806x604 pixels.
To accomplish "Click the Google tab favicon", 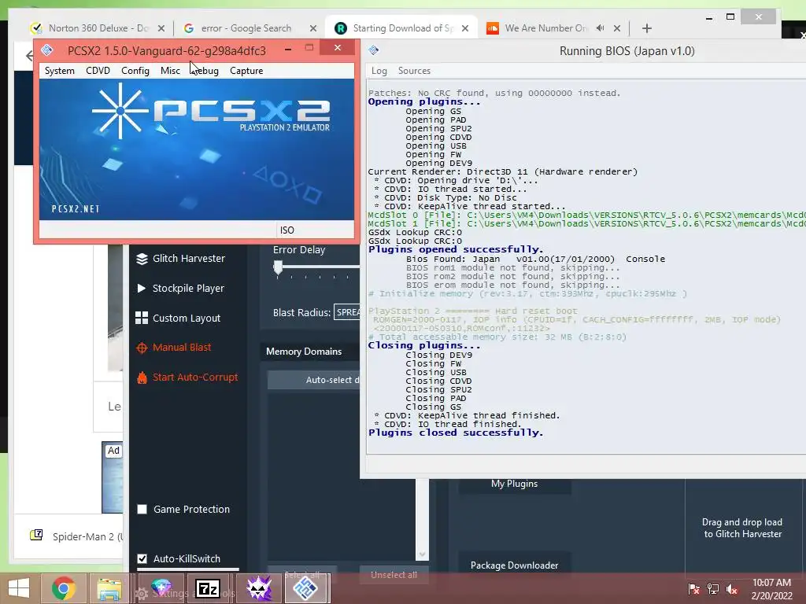I will [189, 28].
